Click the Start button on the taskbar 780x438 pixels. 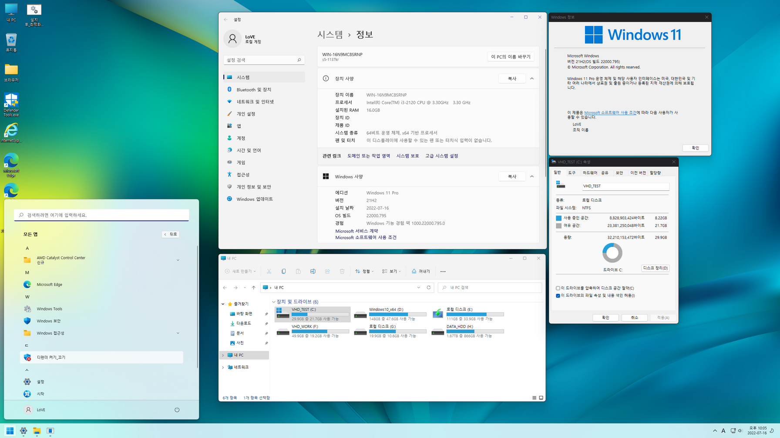point(10,431)
